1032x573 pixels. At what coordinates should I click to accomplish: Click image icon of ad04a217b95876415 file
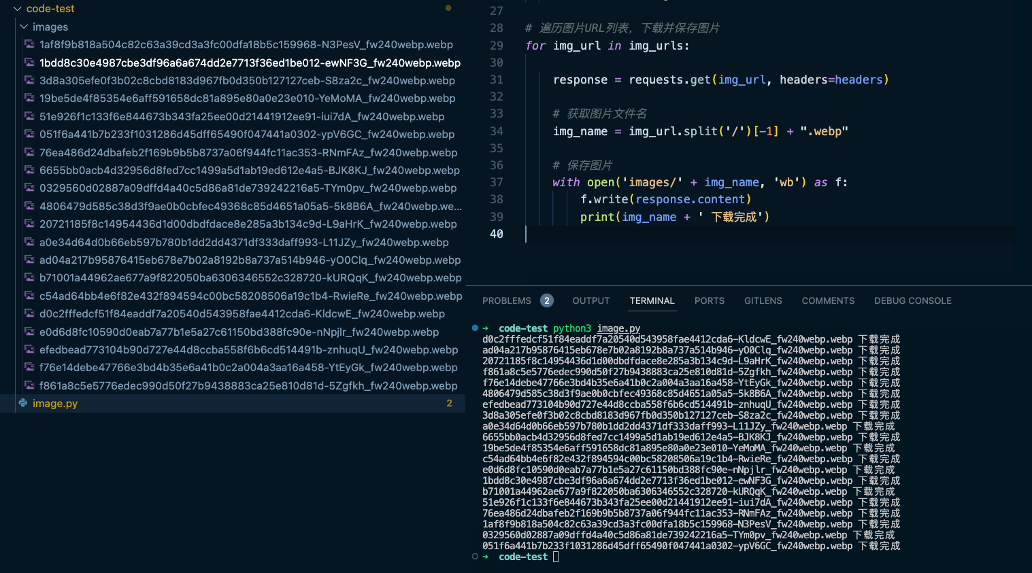coord(29,260)
